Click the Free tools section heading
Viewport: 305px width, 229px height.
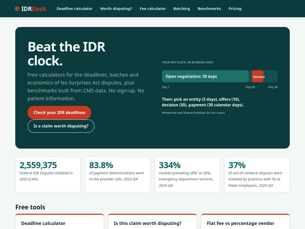click(x=30, y=207)
